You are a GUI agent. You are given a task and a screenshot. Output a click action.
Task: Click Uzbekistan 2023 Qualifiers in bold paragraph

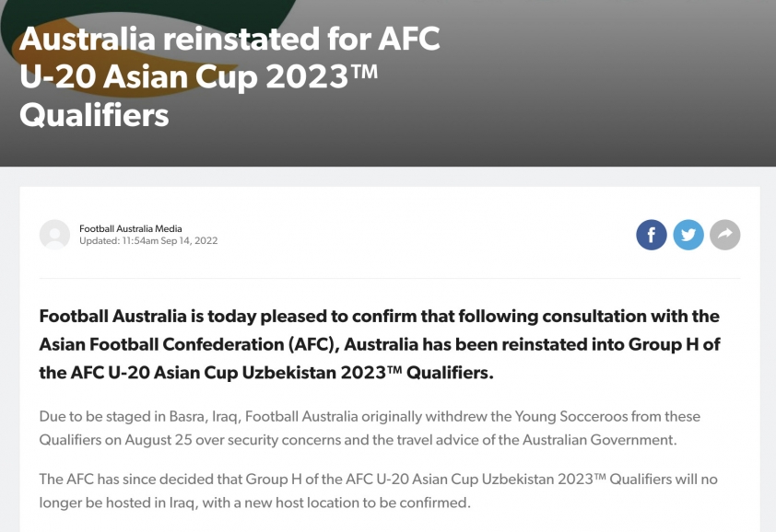pos(368,372)
